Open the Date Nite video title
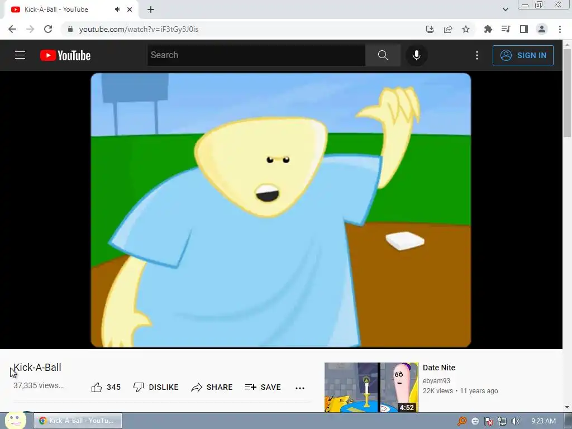Screen dimensions: 572x429 pos(439,368)
